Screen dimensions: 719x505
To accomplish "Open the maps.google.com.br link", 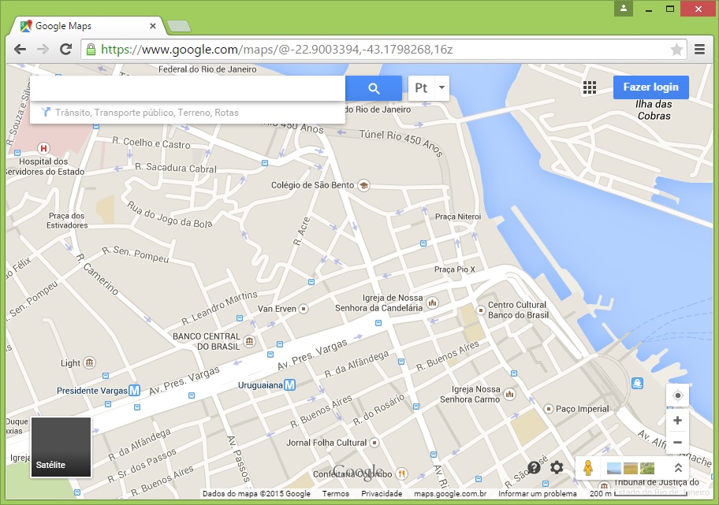I will [450, 493].
